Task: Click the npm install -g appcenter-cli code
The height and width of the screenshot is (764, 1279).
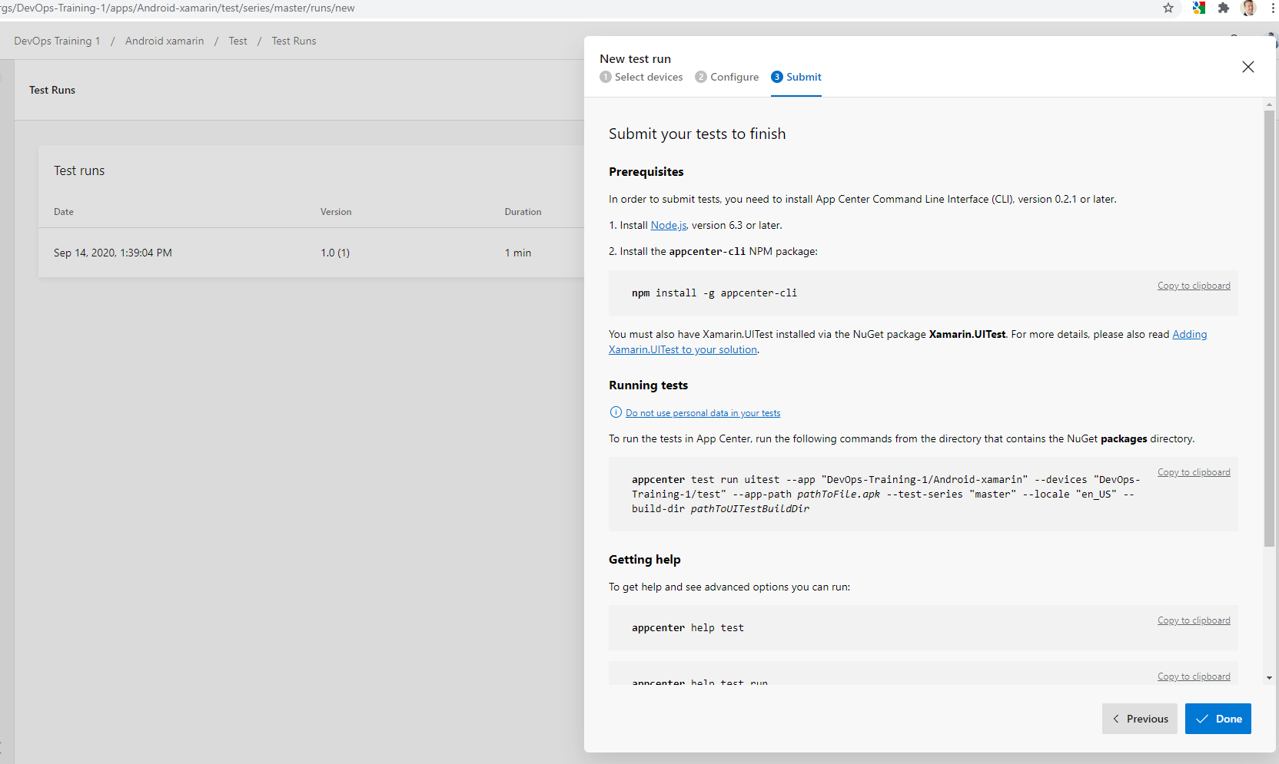Action: click(x=714, y=293)
